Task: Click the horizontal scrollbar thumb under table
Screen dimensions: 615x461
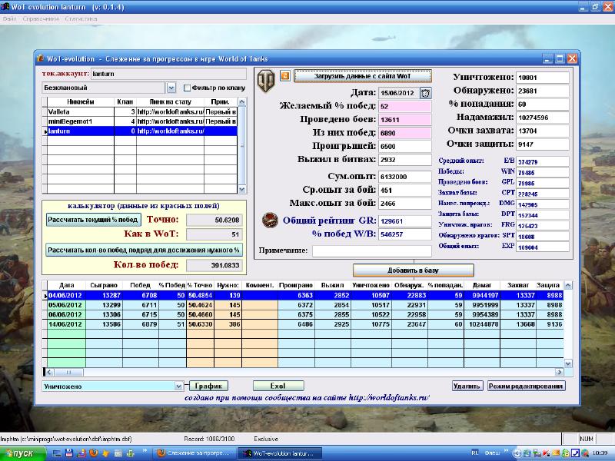Action: click(68, 372)
